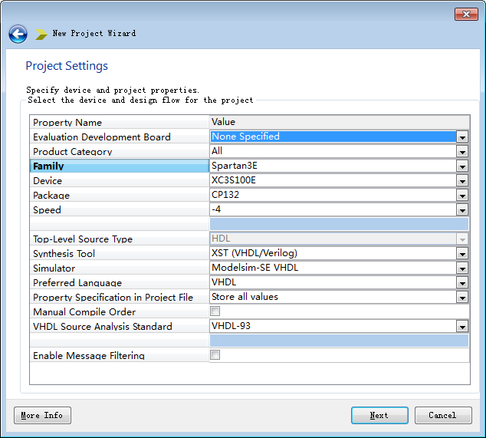The image size is (486, 438).
Task: Enable the Manual Compile Order checkbox
Action: [215, 311]
